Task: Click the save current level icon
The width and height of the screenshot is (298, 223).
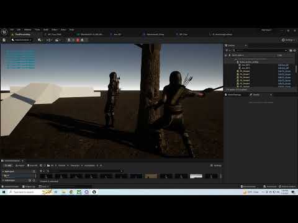Action: pos(4,40)
